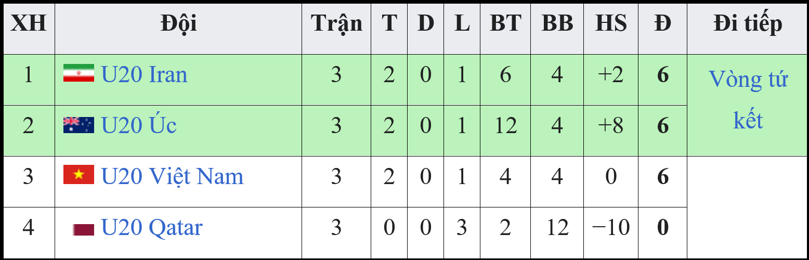Click the XH column header

click(x=29, y=23)
